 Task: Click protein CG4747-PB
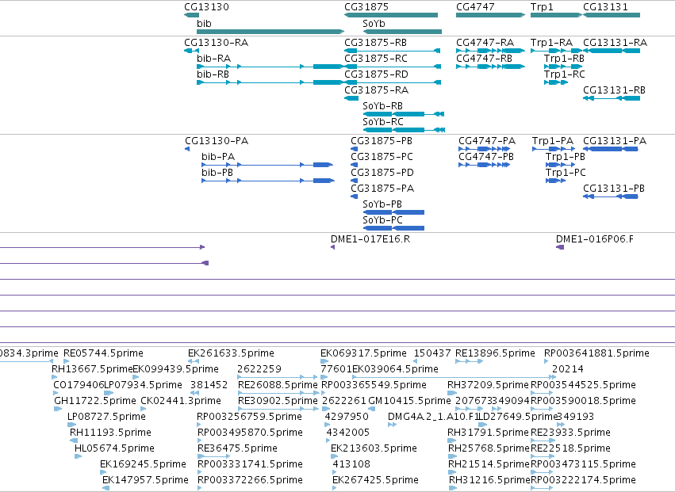pos(485,165)
